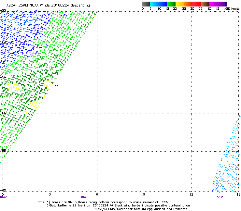This screenshot has width=241, height=211.
Task: Click the '25' legend scale label
Action: (x=184, y=9)
